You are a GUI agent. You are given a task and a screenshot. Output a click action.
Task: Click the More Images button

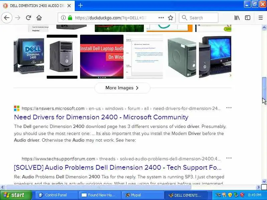122,88
